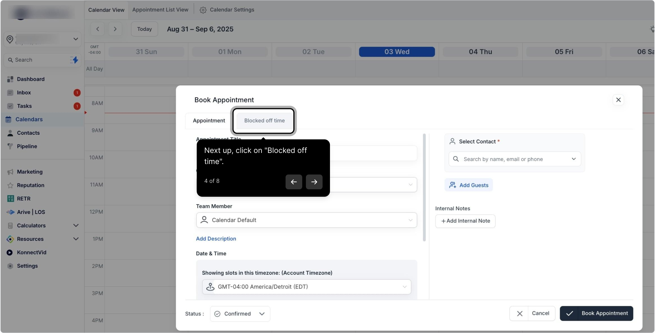
Task: Click the lightning quick-actions icon
Action: 74,60
